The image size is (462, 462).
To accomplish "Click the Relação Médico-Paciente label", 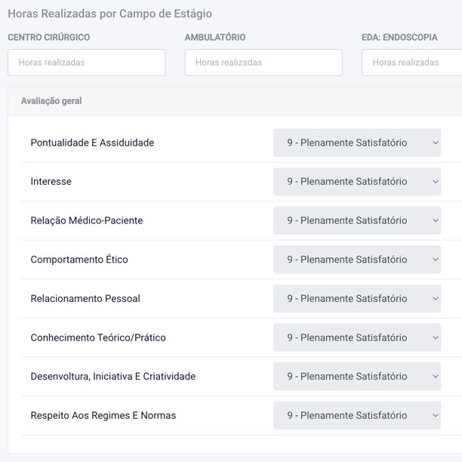I will [87, 220].
